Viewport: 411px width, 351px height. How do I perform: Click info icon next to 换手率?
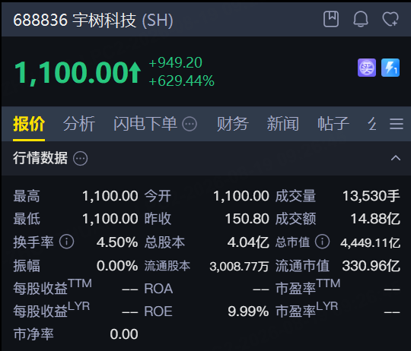click(x=66, y=242)
